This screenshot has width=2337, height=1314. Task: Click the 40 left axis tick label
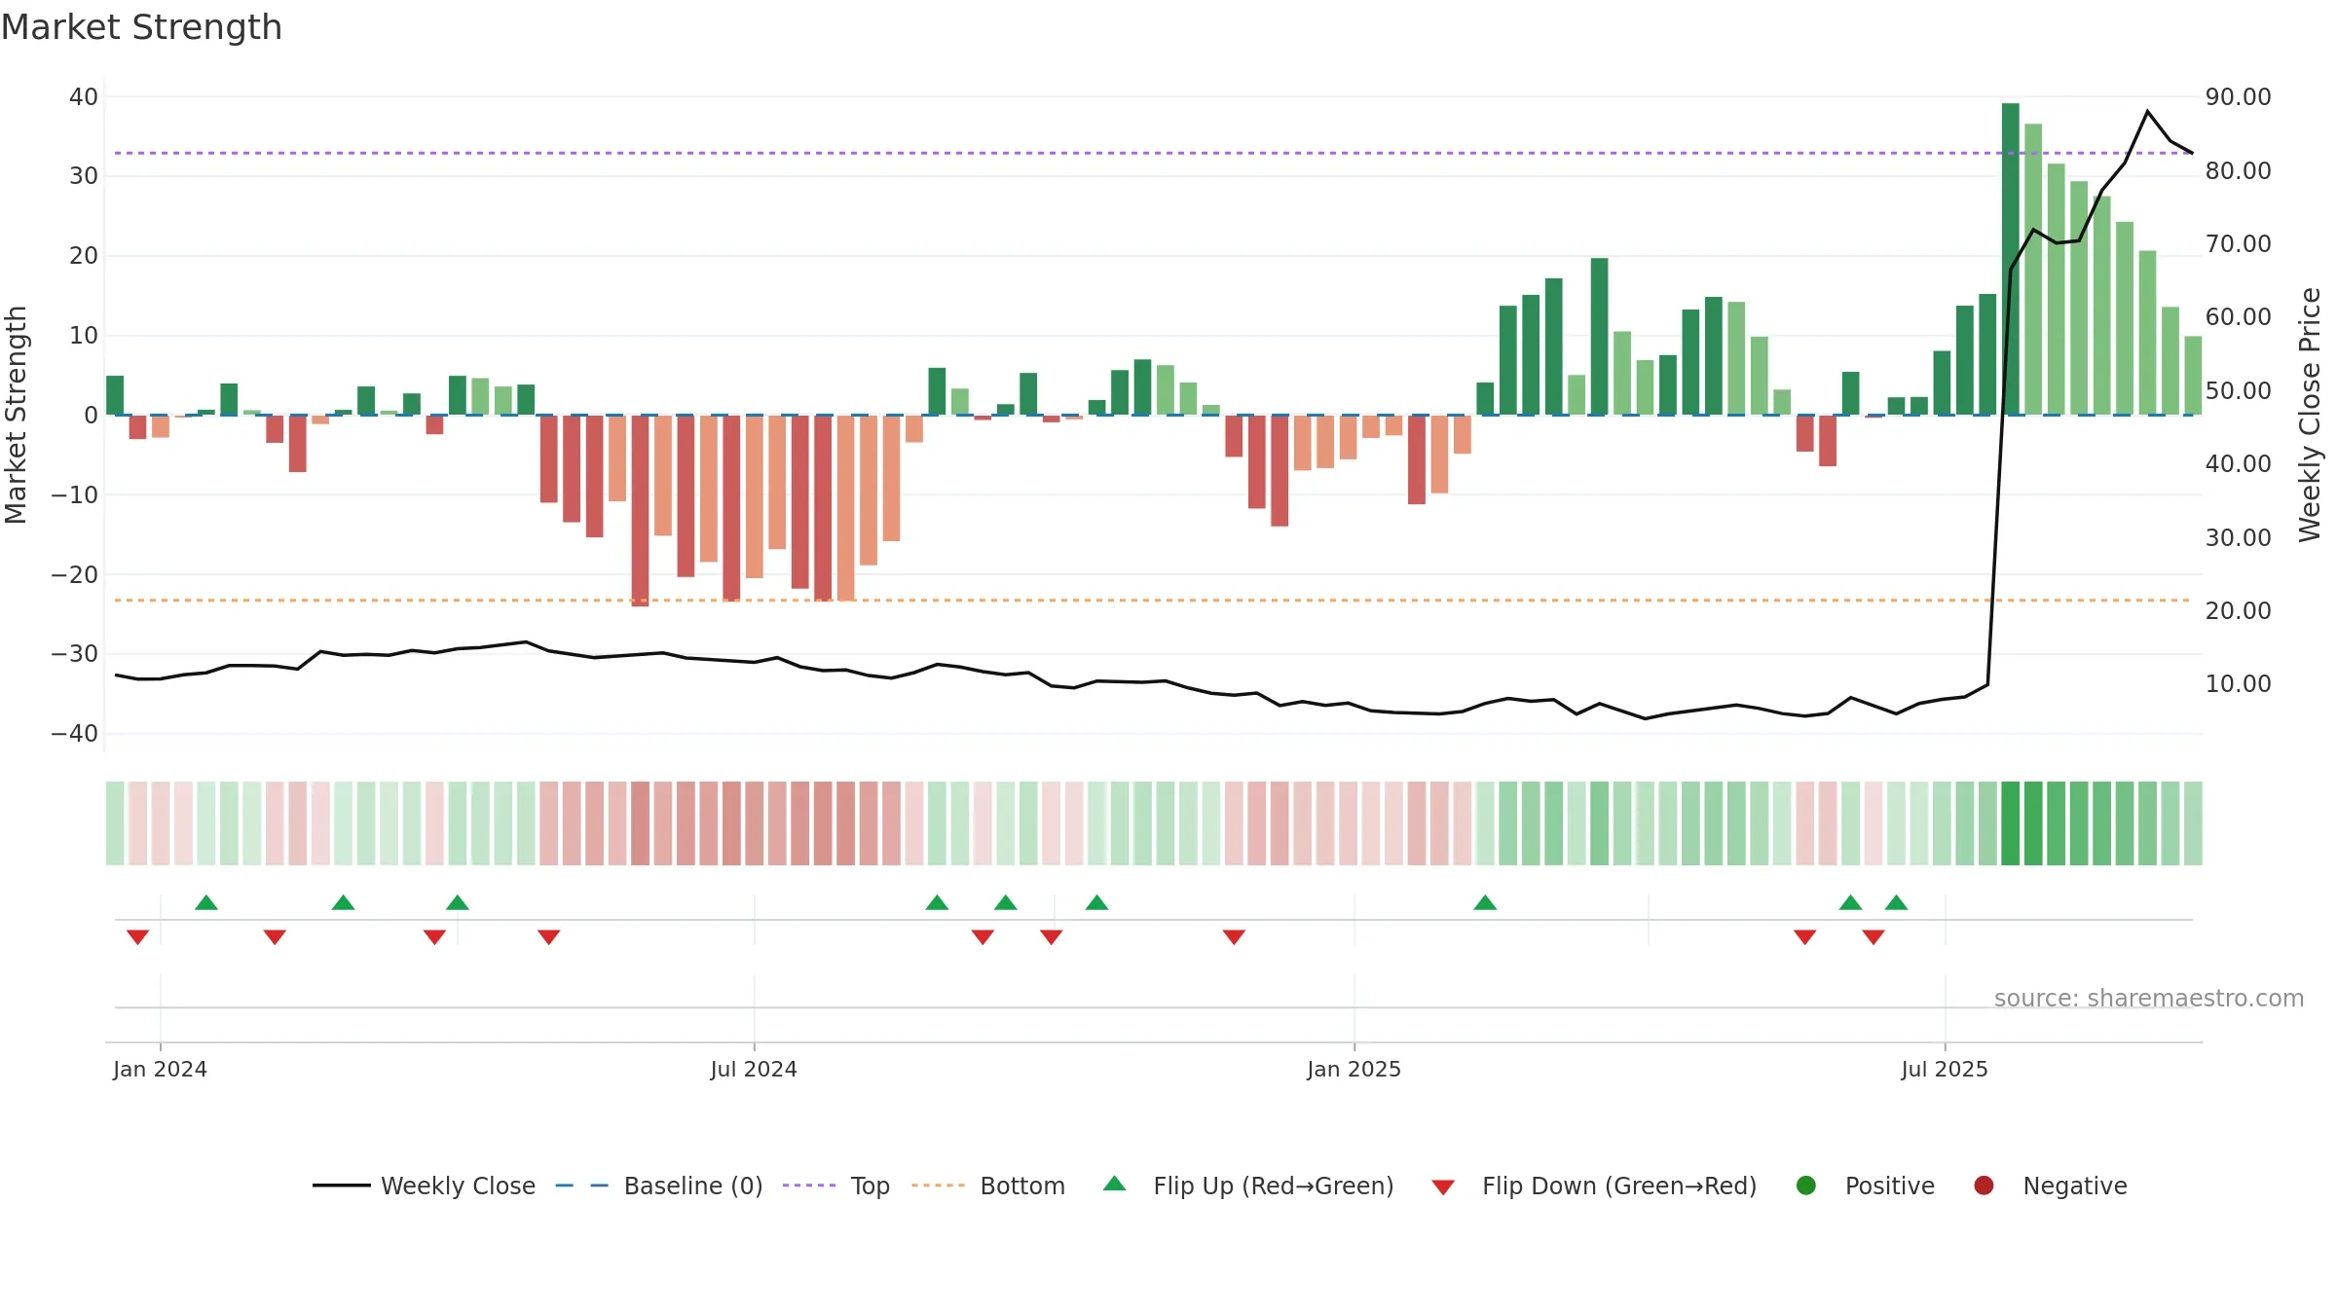(x=84, y=96)
